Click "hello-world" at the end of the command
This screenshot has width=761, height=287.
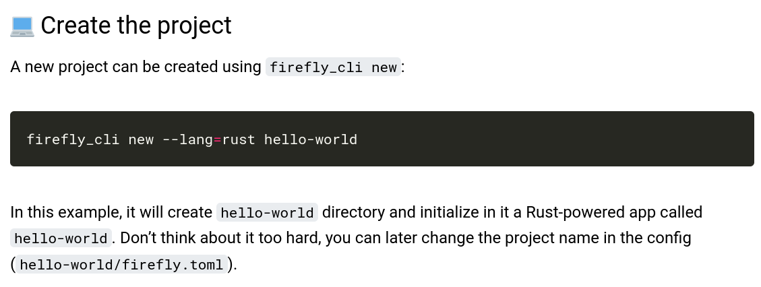click(x=310, y=139)
